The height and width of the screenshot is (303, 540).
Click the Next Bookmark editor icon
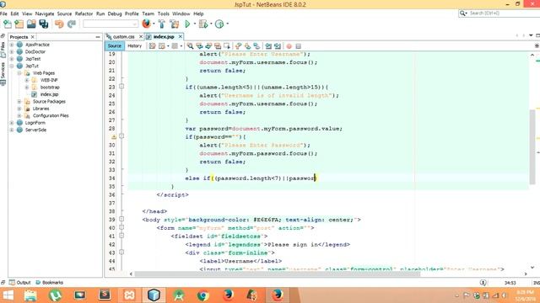click(x=247, y=46)
